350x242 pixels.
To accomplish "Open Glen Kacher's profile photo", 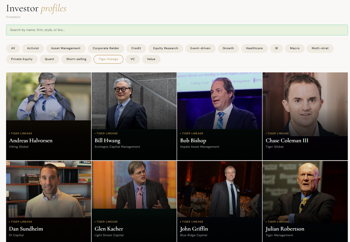I will (x=134, y=185).
